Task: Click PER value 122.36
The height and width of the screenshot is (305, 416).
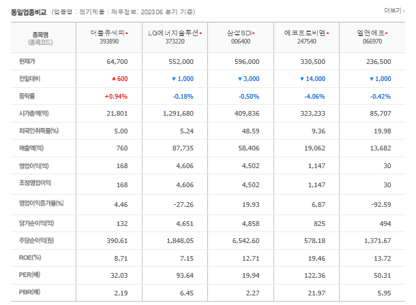Action: coord(314,276)
